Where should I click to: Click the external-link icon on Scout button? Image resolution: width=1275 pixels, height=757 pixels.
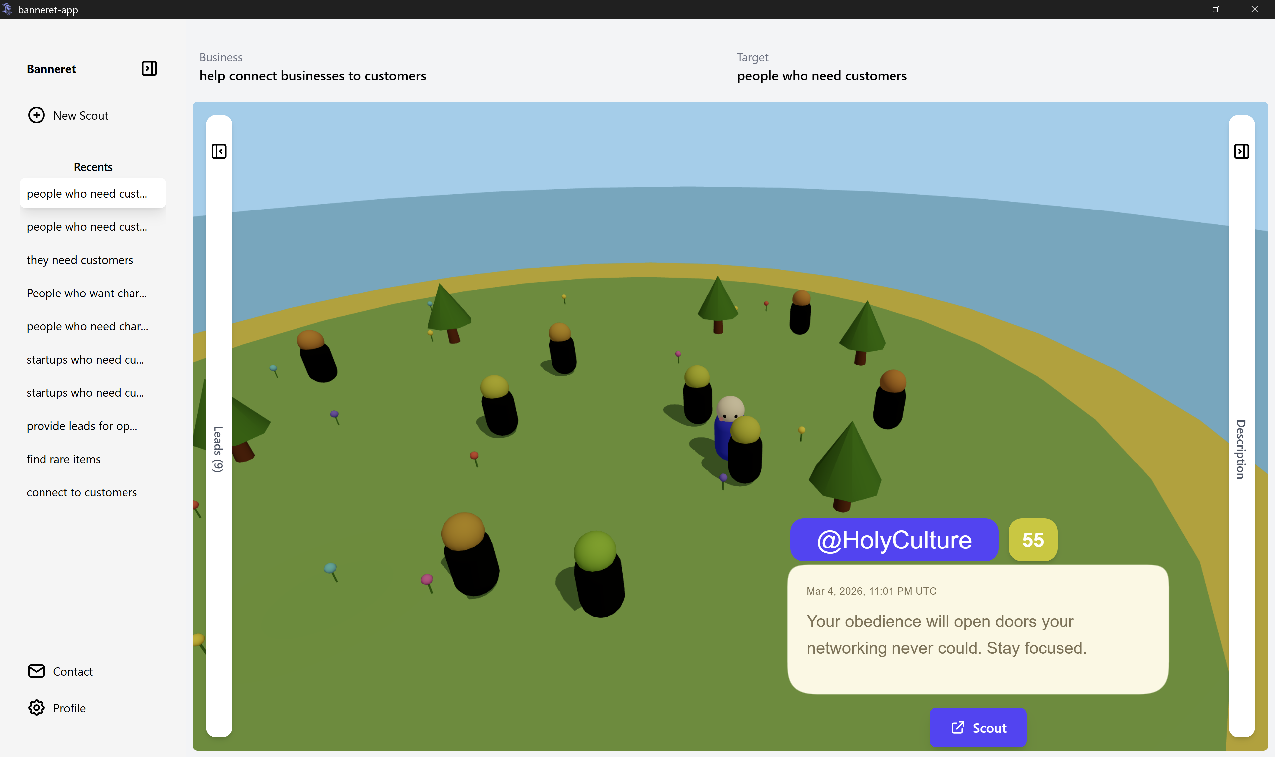957,727
